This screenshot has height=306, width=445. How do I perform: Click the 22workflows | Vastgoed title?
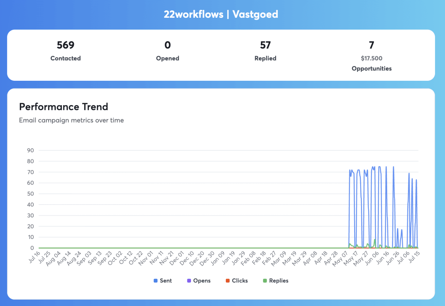[x=221, y=14]
